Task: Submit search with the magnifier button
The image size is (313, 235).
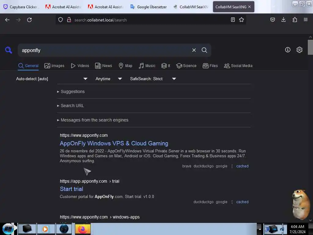Action: 204,50
